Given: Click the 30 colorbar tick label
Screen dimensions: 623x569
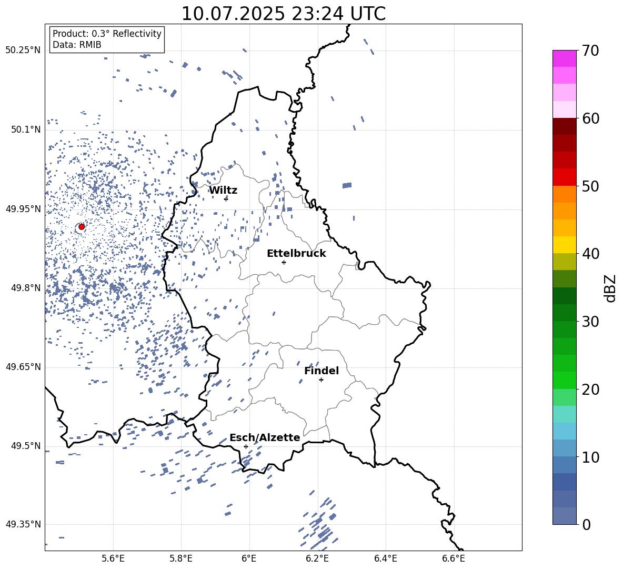Looking at the screenshot, I should [590, 322].
